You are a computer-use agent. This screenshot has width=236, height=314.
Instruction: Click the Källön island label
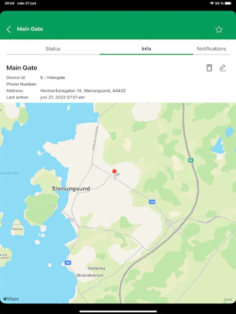click(18, 229)
